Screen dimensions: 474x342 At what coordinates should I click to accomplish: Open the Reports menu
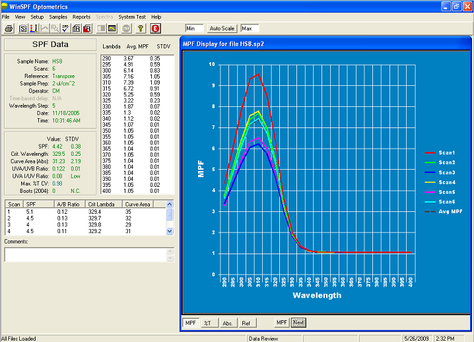coord(82,16)
